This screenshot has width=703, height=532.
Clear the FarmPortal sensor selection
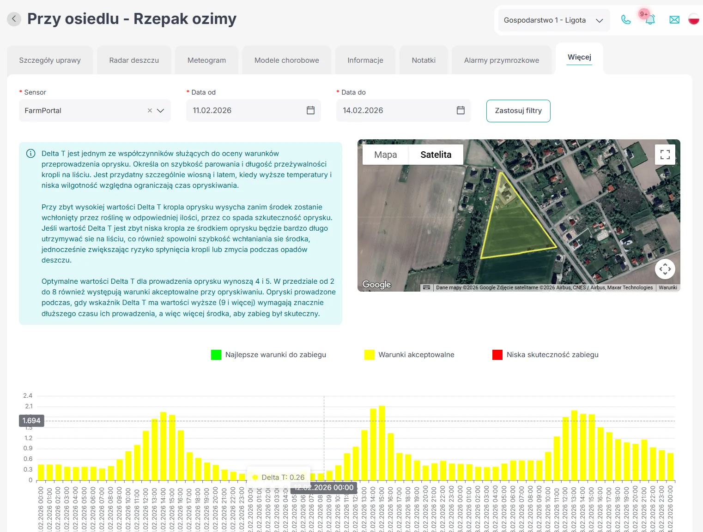[150, 111]
